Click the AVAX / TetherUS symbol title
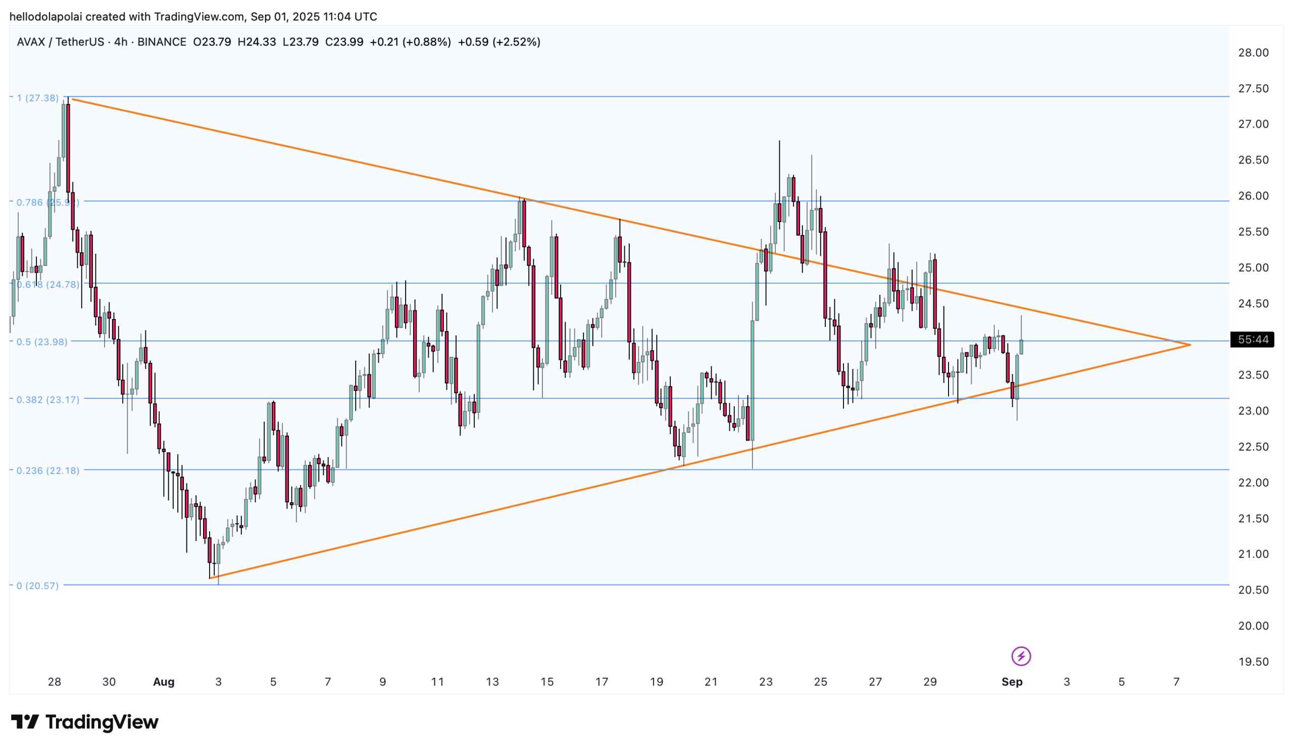The width and height of the screenshot is (1293, 750). [60, 42]
